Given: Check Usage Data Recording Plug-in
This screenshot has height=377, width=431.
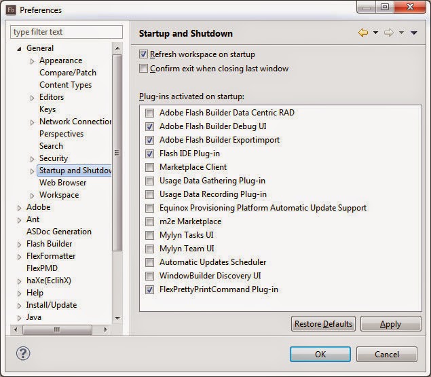Looking at the screenshot, I should 149,194.
